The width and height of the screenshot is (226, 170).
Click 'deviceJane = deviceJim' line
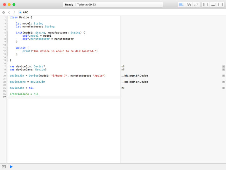[x=27, y=82]
